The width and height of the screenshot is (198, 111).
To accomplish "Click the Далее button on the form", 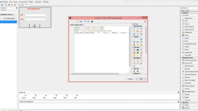I will [x=34, y=26].
